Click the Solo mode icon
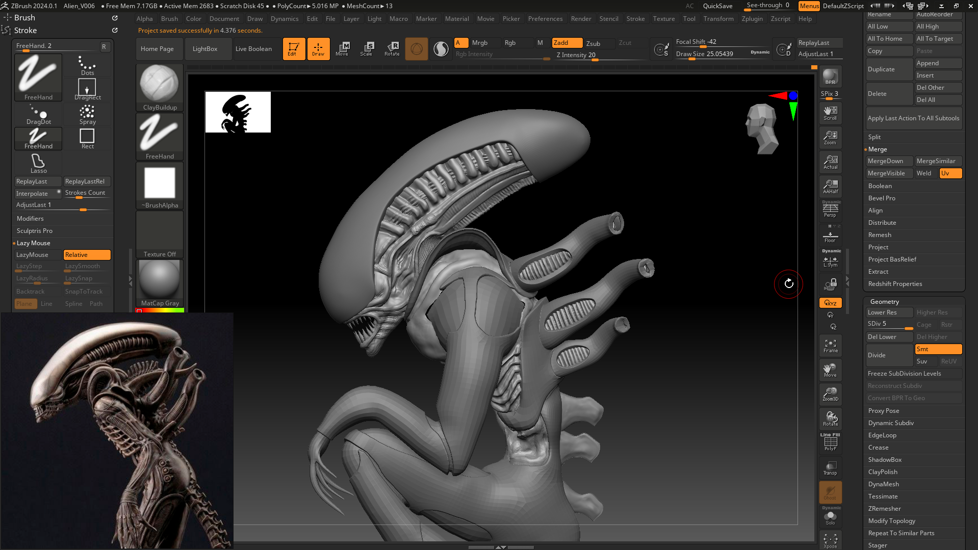Viewport: 978px width, 550px height. pos(830,517)
